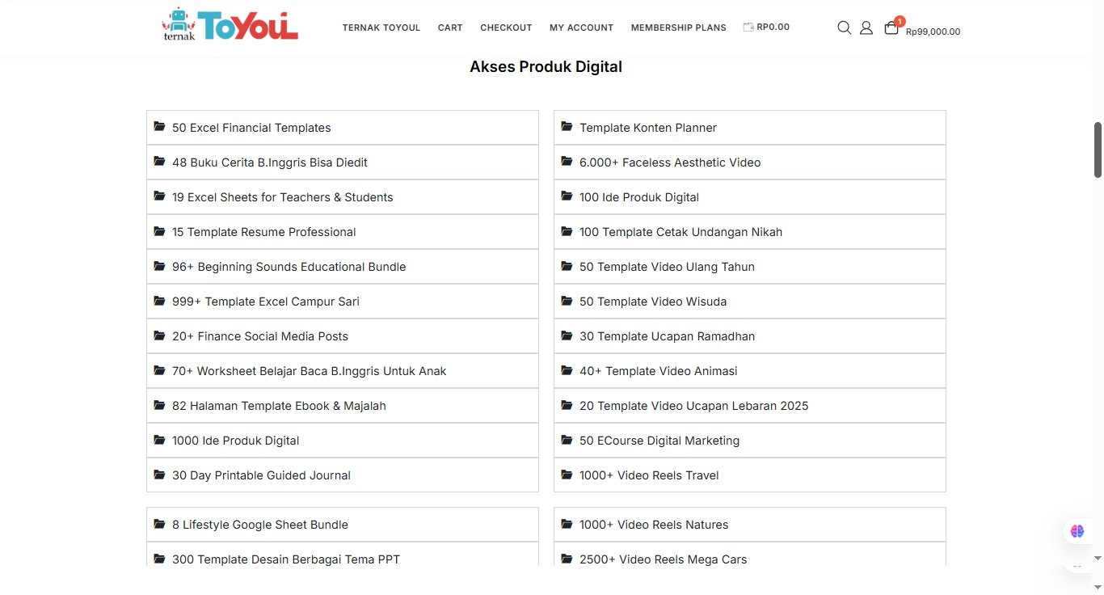1104x595 pixels.
Task: Click the pink brain chat widget icon
Action: click(x=1077, y=531)
